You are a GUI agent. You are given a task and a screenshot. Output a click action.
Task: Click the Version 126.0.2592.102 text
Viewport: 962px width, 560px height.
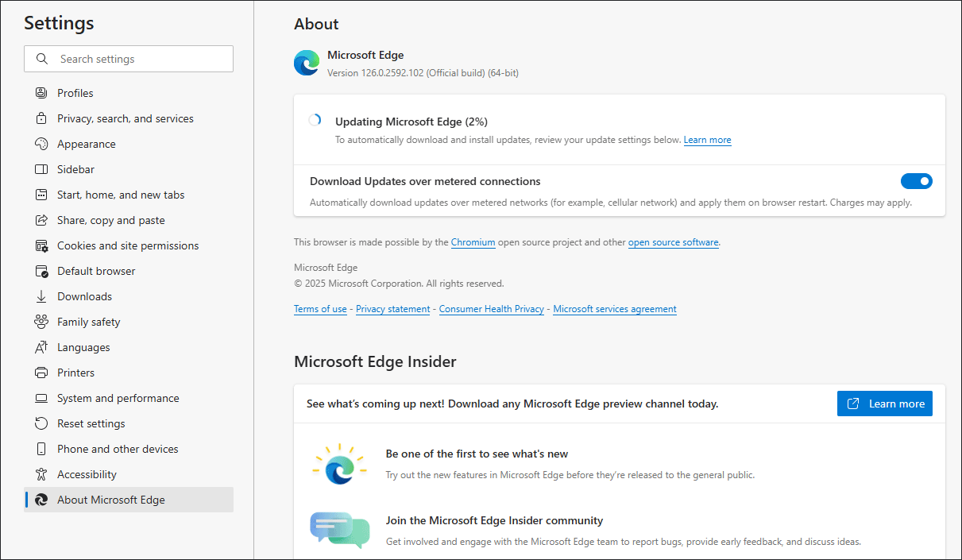pyautogui.click(x=423, y=73)
